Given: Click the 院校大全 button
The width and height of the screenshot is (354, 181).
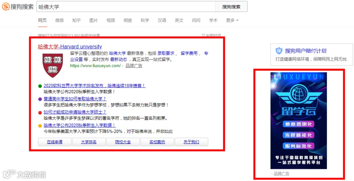Looking at the screenshot, I should pos(123,142).
